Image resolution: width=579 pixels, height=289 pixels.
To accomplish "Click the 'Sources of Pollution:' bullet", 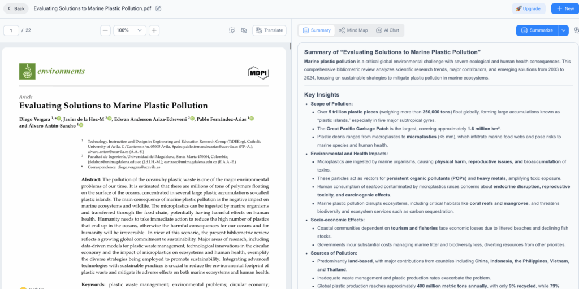I will [x=334, y=253].
